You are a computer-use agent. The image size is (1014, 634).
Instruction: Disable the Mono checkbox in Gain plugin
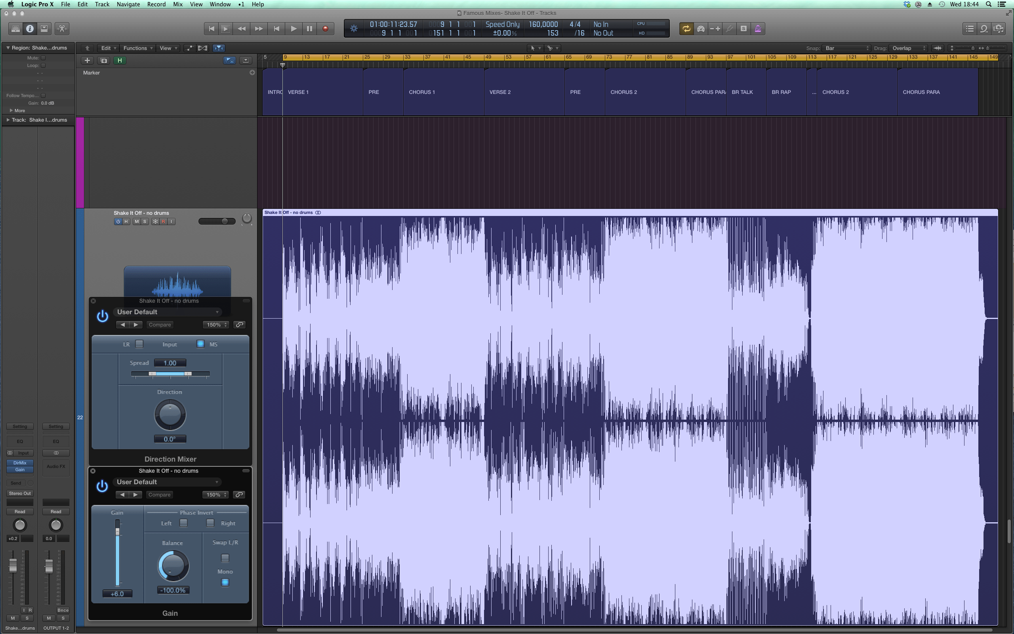(x=225, y=582)
